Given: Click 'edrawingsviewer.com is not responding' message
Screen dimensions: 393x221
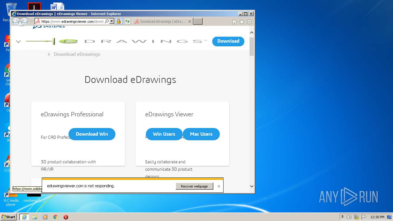Looking at the screenshot, I should (x=81, y=186).
